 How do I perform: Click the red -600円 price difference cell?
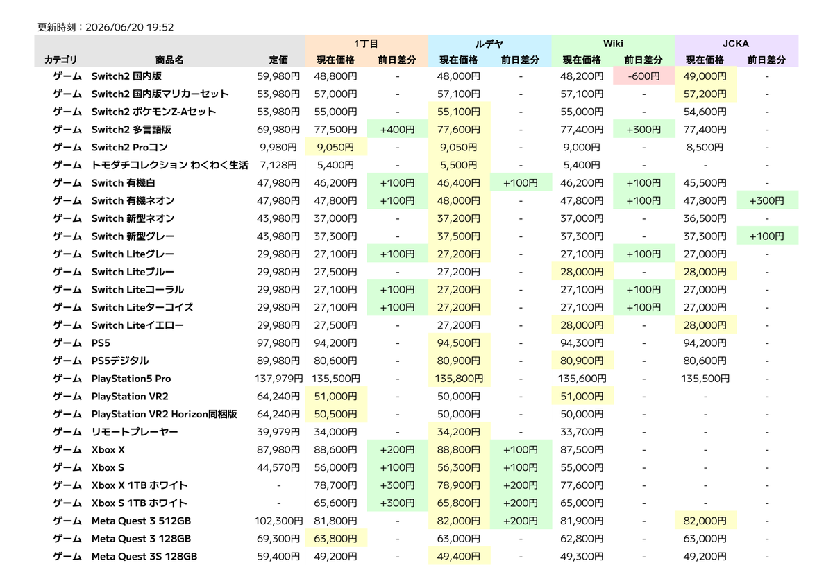pyautogui.click(x=643, y=76)
